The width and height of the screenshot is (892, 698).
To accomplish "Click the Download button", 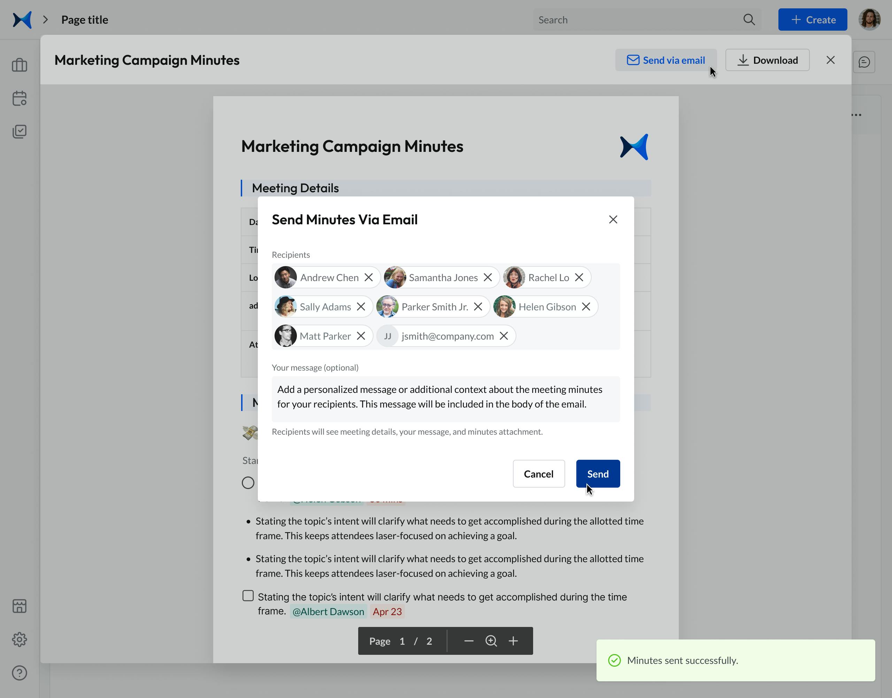I will point(767,60).
